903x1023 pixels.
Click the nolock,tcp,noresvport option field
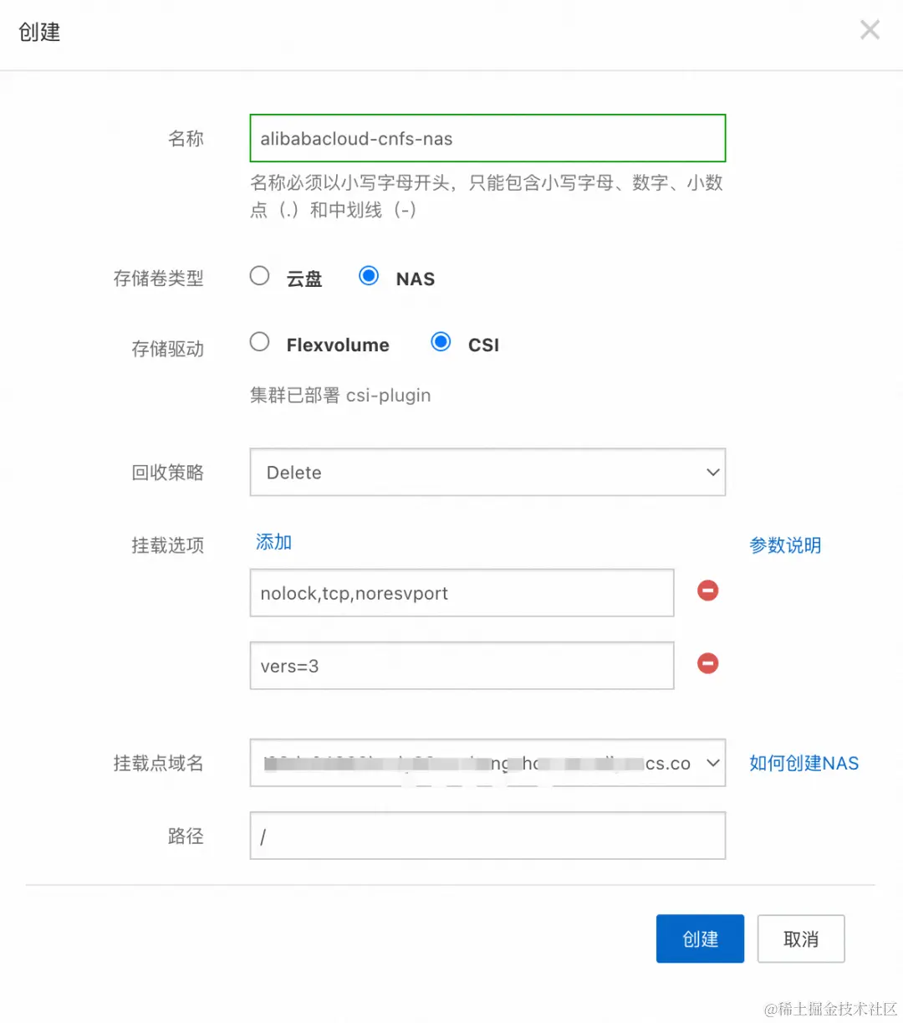(462, 593)
